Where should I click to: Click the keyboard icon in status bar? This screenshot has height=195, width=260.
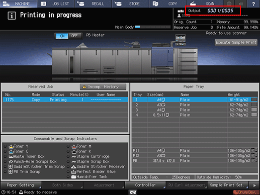(x=133, y=192)
